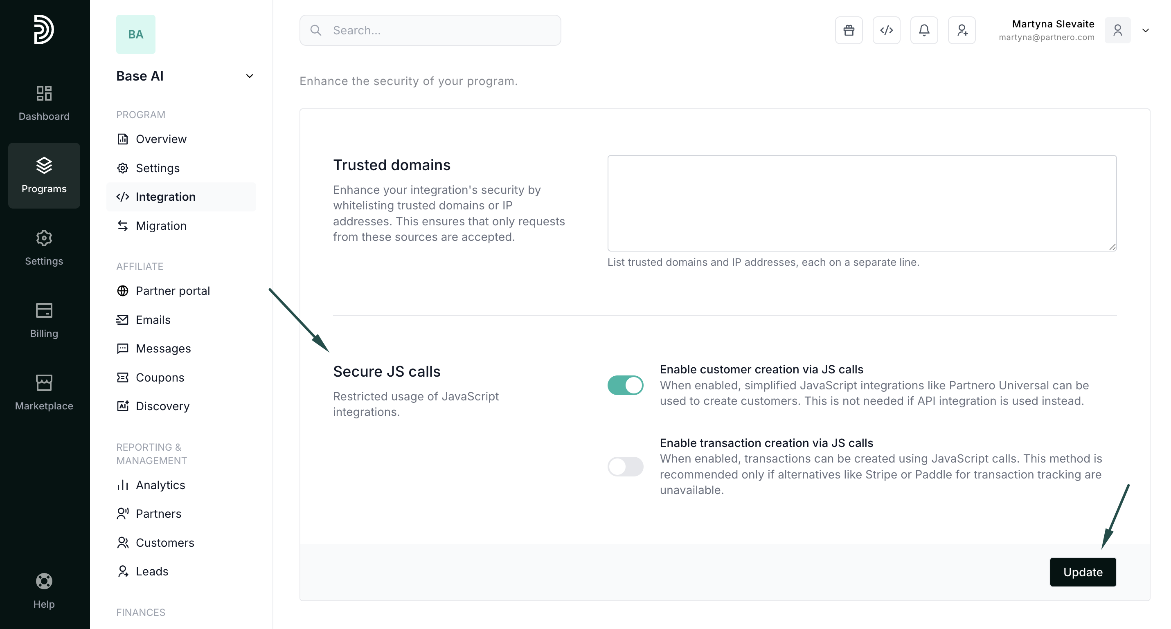
Task: Select Partner portal in the Affiliate section
Action: (172, 291)
